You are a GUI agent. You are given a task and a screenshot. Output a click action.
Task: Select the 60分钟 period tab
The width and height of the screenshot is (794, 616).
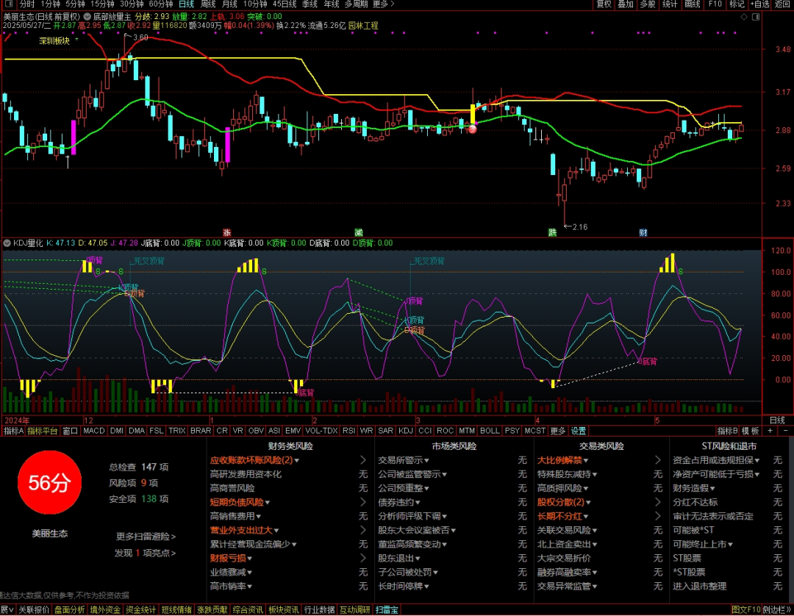pos(161,4)
